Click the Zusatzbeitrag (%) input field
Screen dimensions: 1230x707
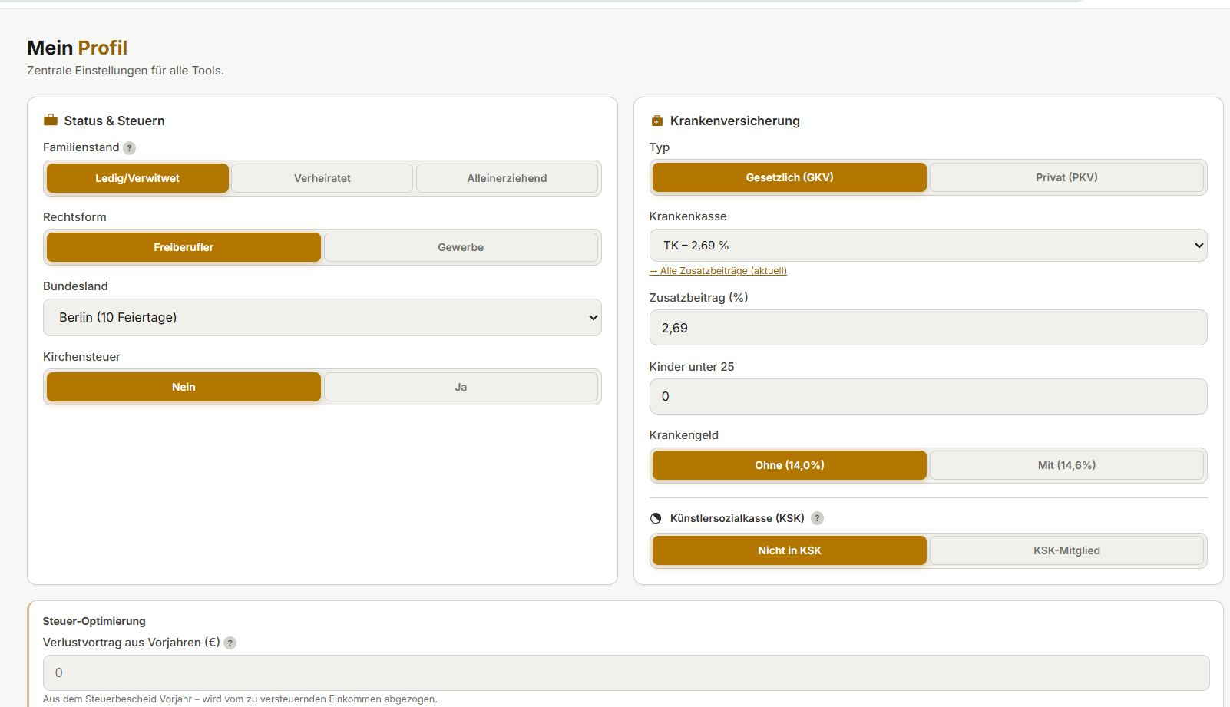[x=928, y=328]
